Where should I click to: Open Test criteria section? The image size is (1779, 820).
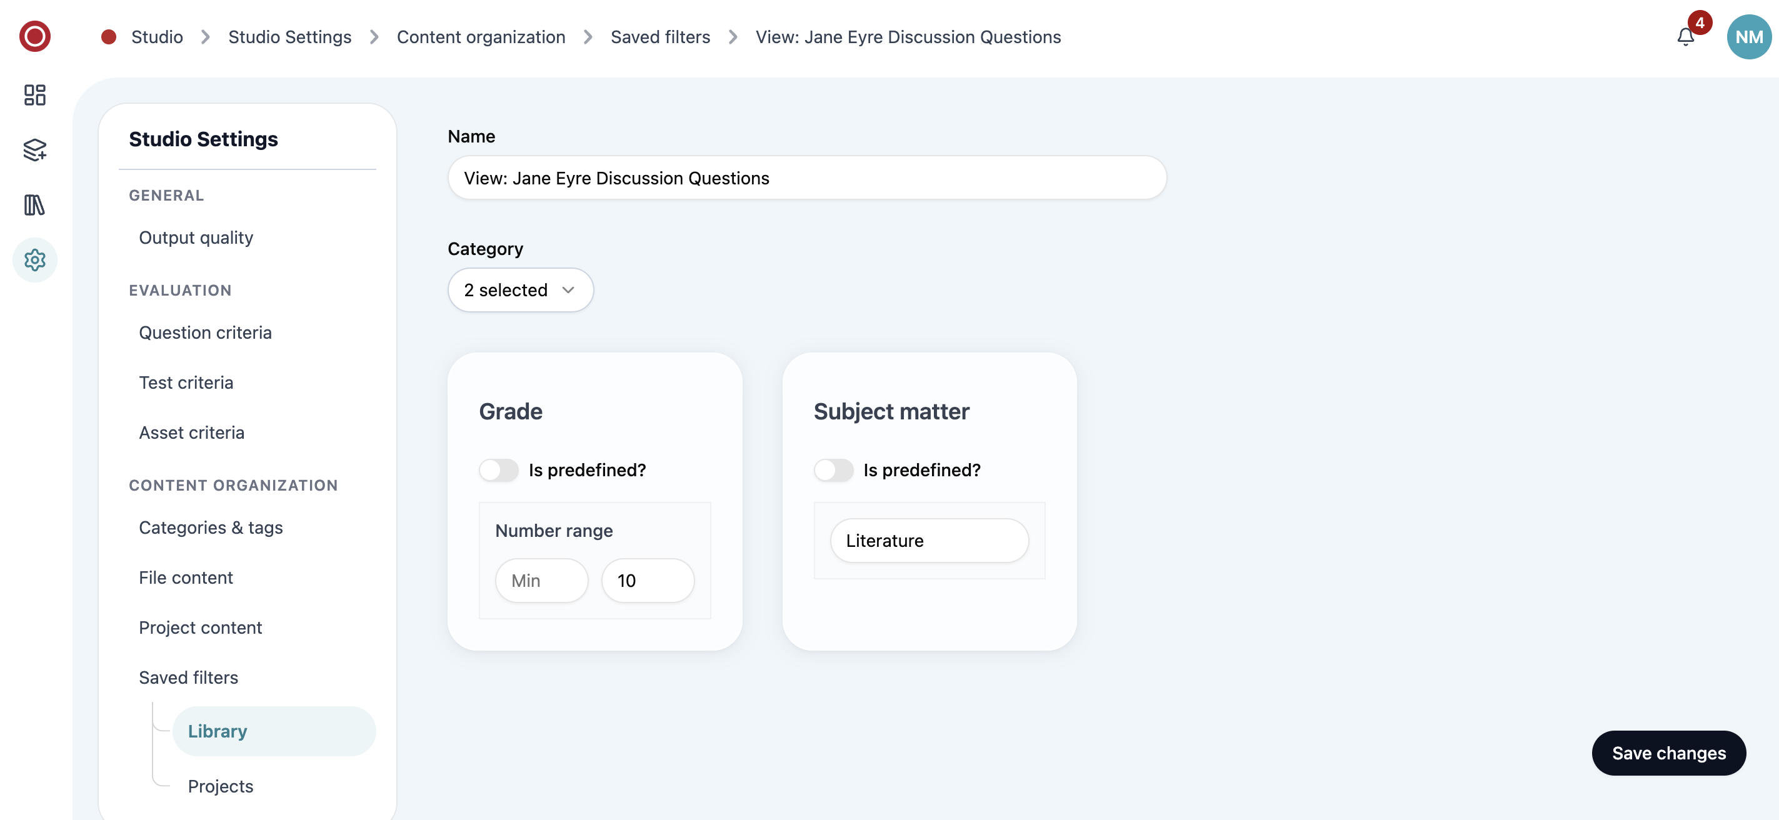click(186, 382)
